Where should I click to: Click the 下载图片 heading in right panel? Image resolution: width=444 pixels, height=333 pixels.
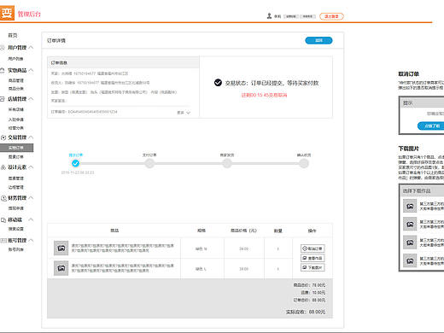tap(408, 149)
